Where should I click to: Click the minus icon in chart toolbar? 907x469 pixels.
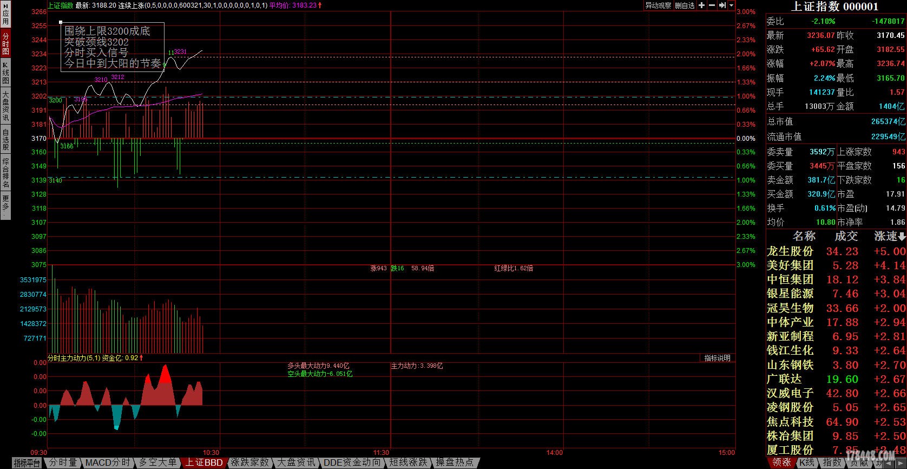[x=712, y=5]
